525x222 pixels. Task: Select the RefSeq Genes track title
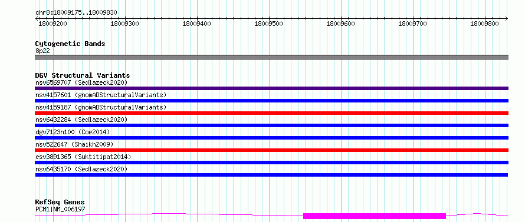coord(60,203)
